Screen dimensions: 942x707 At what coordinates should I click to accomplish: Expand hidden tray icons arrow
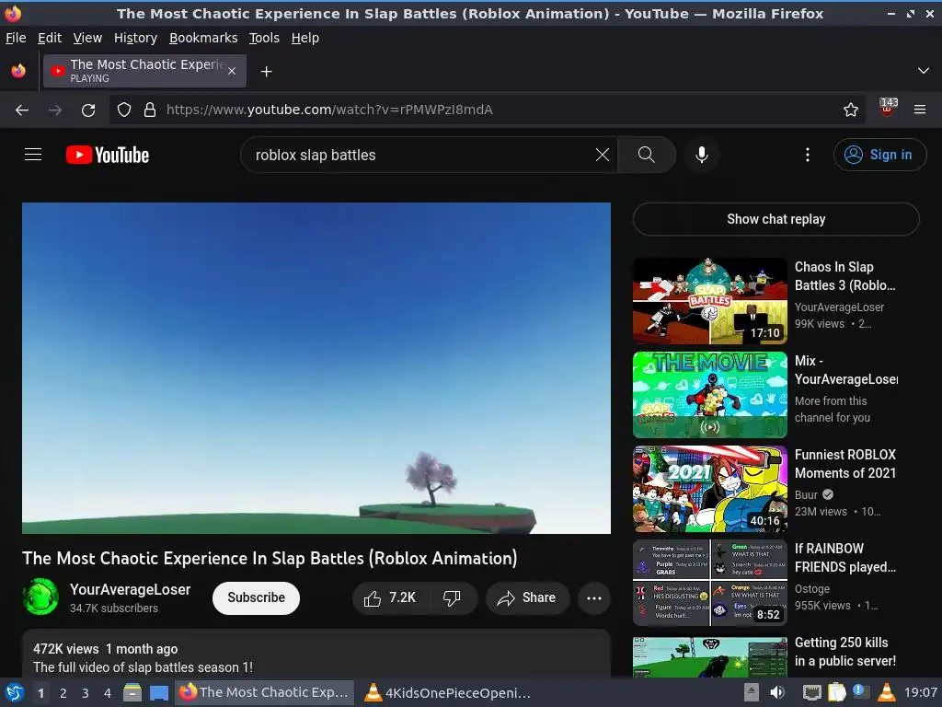[x=751, y=692]
